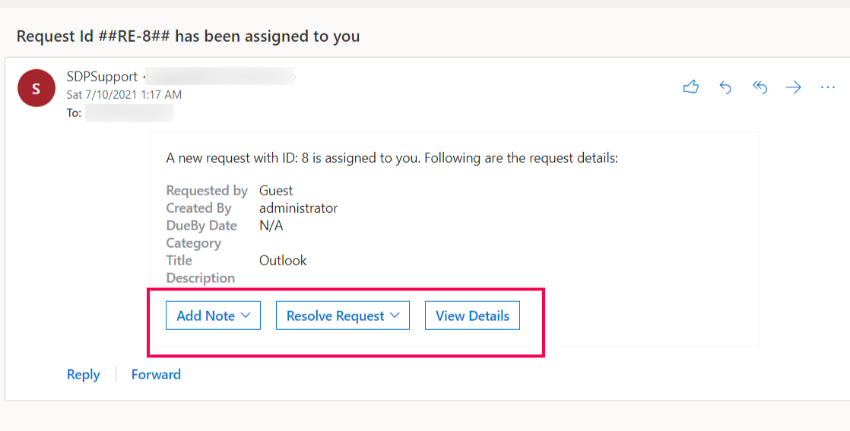This screenshot has width=850, height=431.
Task: Expand the Add Note dropdown
Action: click(213, 315)
